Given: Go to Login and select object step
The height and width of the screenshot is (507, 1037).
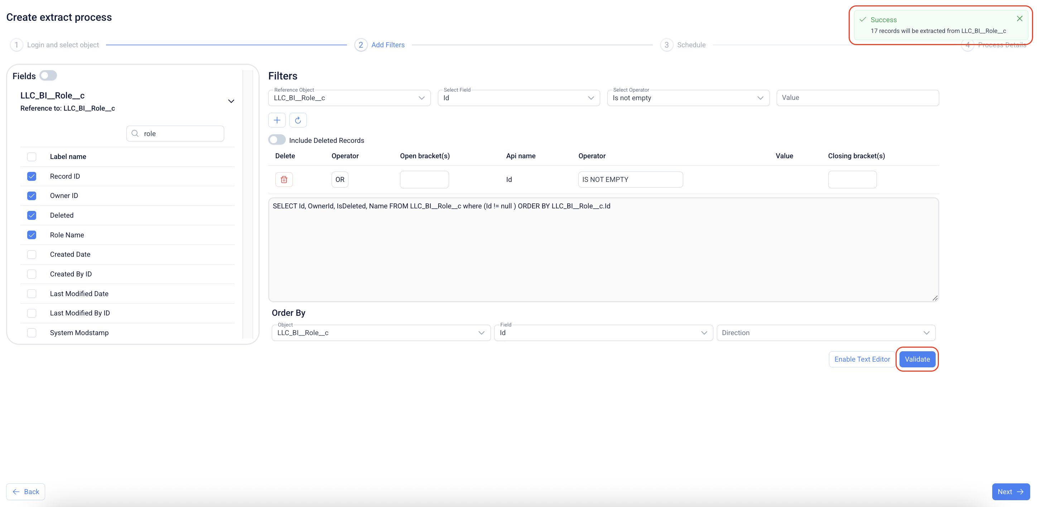Looking at the screenshot, I should [63, 45].
